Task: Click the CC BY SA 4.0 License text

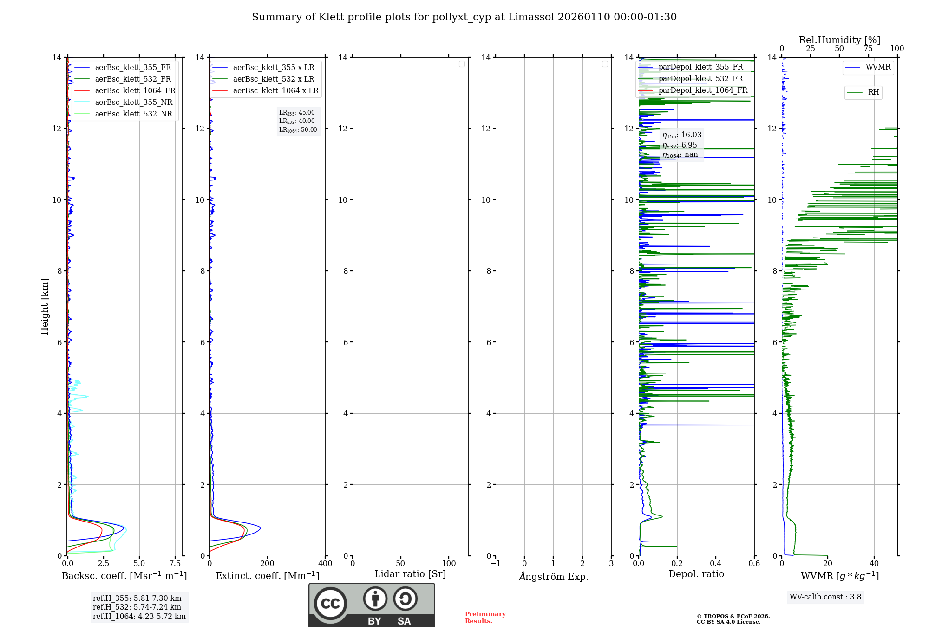Action: click(728, 622)
